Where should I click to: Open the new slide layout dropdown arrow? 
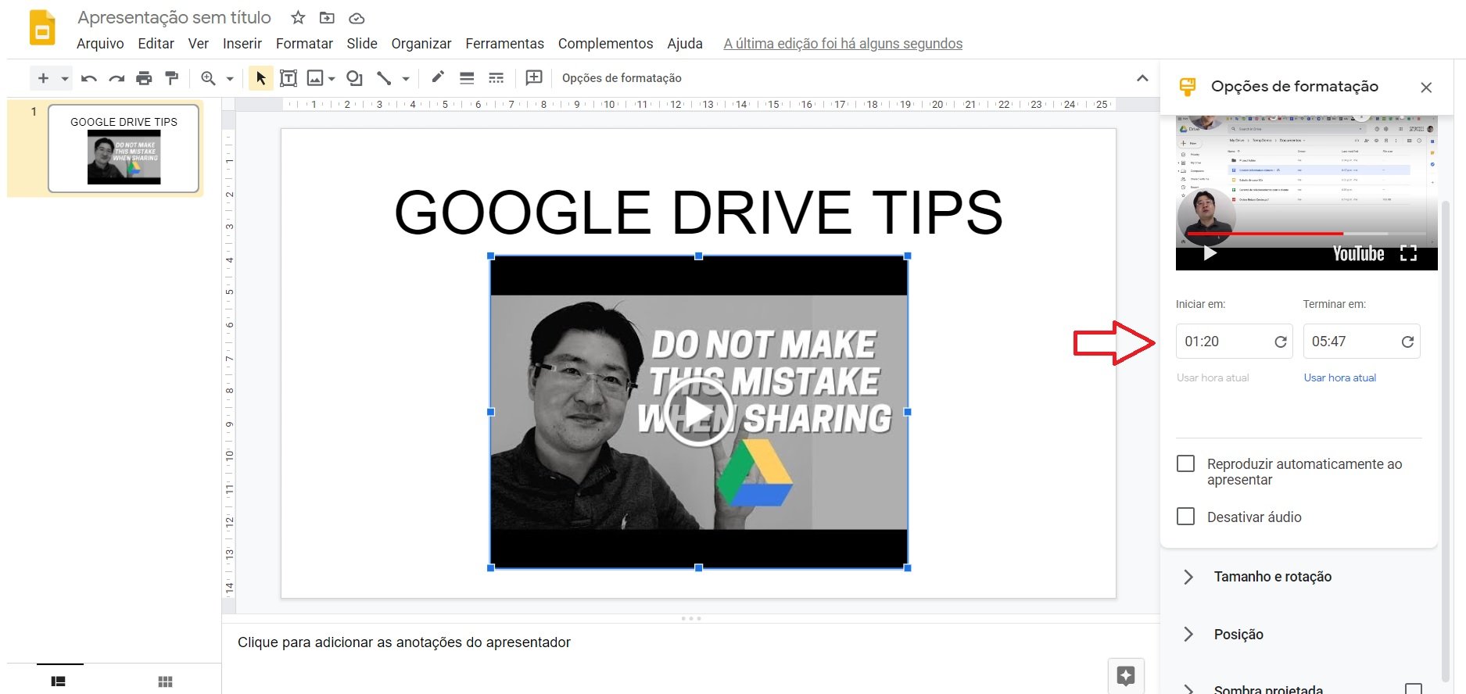pyautogui.click(x=65, y=78)
